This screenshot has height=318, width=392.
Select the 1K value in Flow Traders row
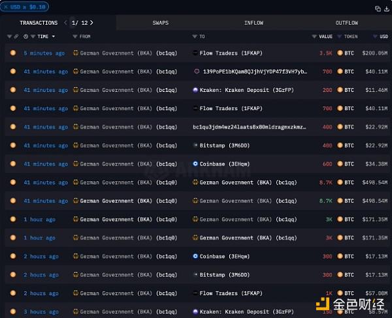329,293
